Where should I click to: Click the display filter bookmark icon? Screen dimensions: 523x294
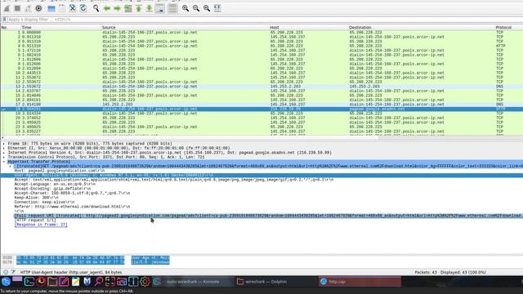[4, 20]
